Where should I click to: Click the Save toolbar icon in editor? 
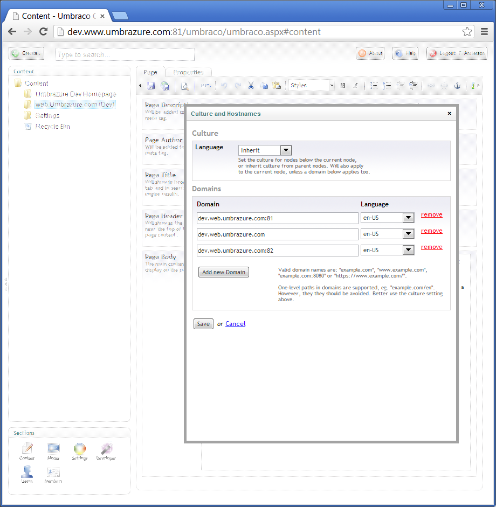pos(151,86)
